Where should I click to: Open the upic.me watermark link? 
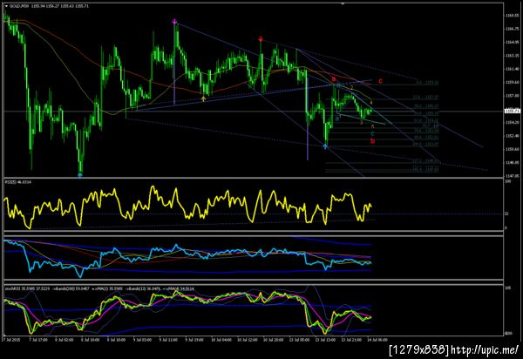(485, 349)
